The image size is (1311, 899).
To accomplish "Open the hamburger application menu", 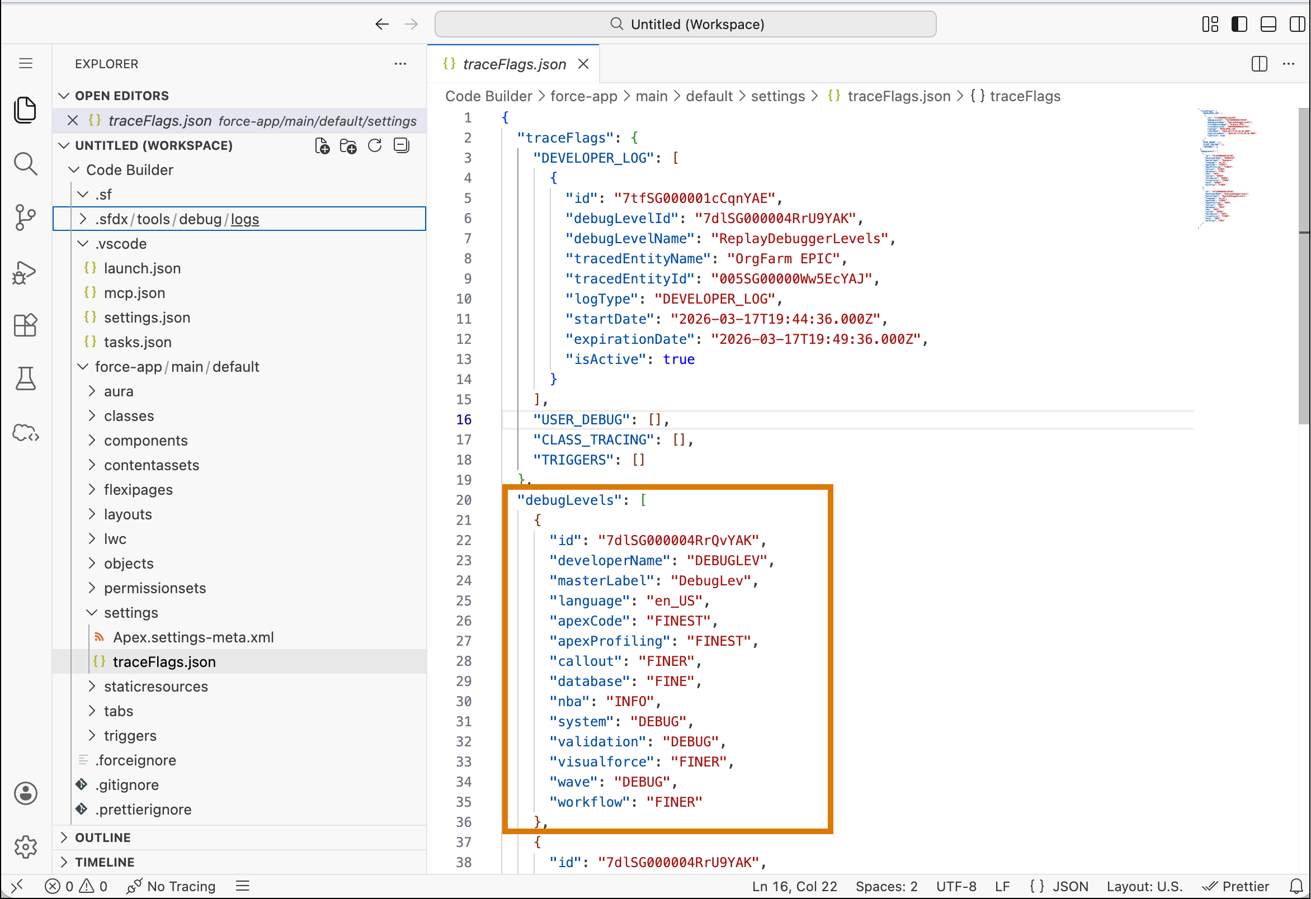I will tap(25, 63).
